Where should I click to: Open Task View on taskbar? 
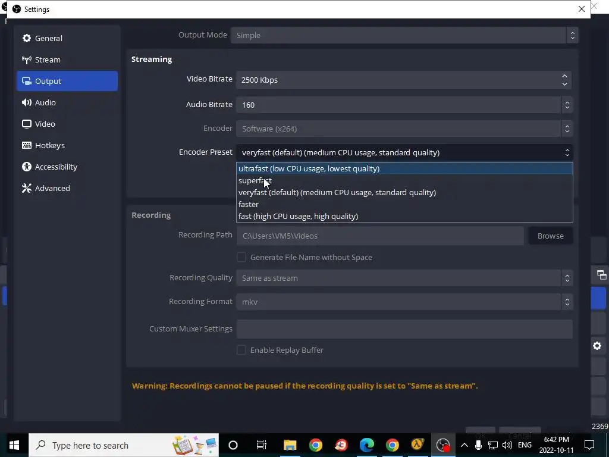pyautogui.click(x=262, y=445)
